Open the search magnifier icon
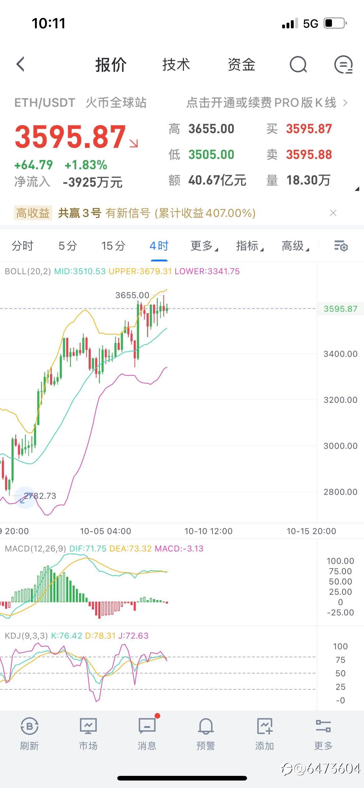The height and width of the screenshot is (788, 364). pos(298,64)
